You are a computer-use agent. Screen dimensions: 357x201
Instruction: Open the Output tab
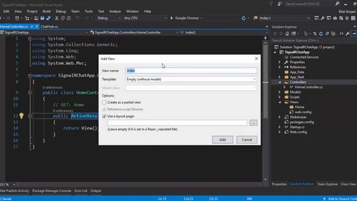(96, 191)
